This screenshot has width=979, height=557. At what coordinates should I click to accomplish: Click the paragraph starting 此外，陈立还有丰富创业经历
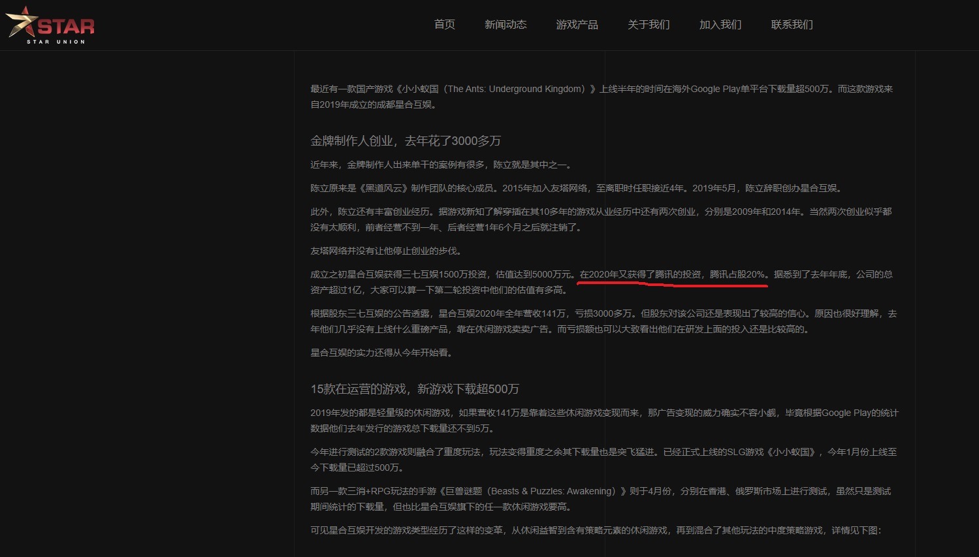(601, 219)
